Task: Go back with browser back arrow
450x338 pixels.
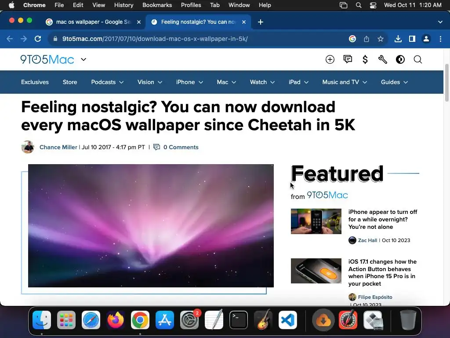Action: 10,39
